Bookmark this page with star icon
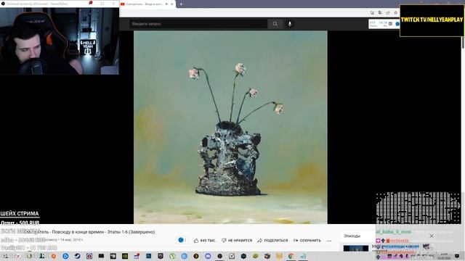 click(395, 13)
